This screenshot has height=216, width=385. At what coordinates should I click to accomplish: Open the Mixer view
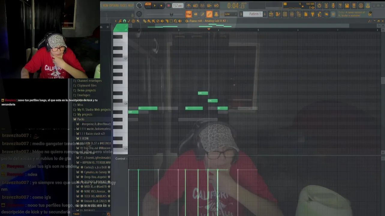pyautogui.click(x=292, y=14)
